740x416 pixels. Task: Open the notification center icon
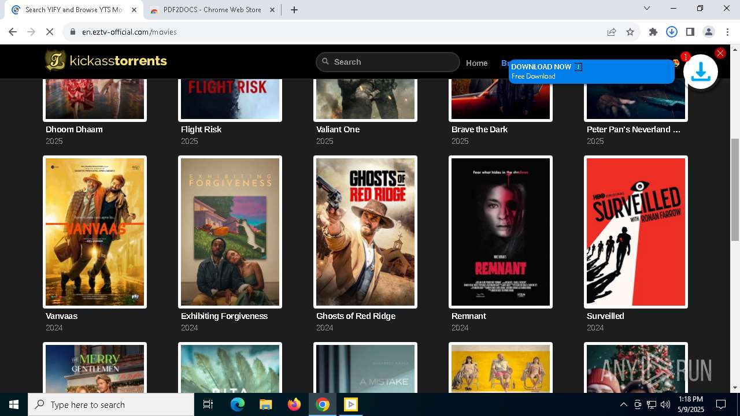(721, 404)
